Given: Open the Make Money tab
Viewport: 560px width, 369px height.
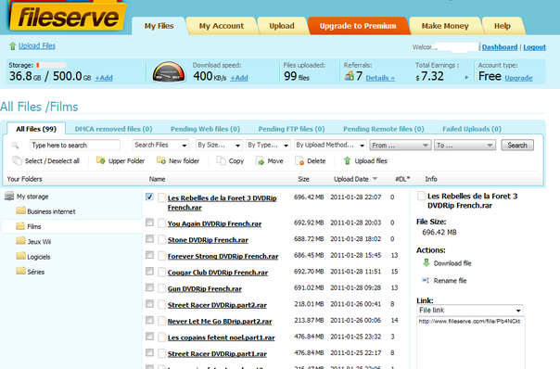Looking at the screenshot, I should pos(445,26).
